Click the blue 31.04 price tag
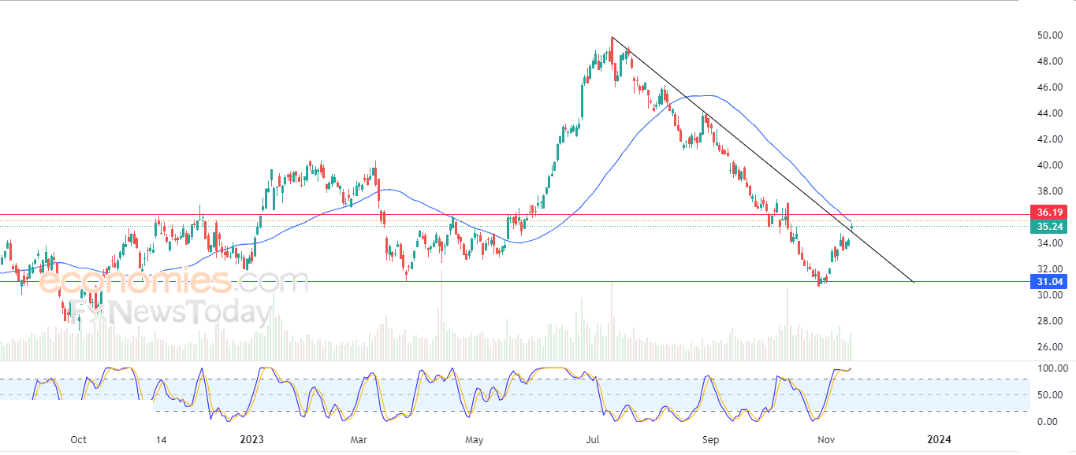 click(x=1050, y=281)
